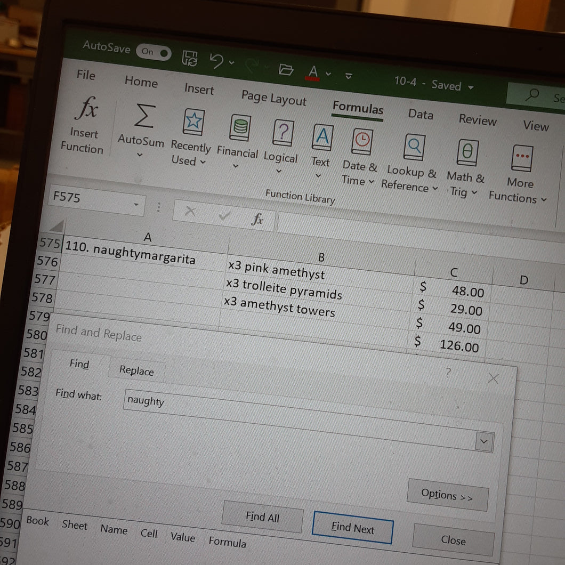The height and width of the screenshot is (565, 565).
Task: Expand the Find what history dropdown
Action: point(484,441)
